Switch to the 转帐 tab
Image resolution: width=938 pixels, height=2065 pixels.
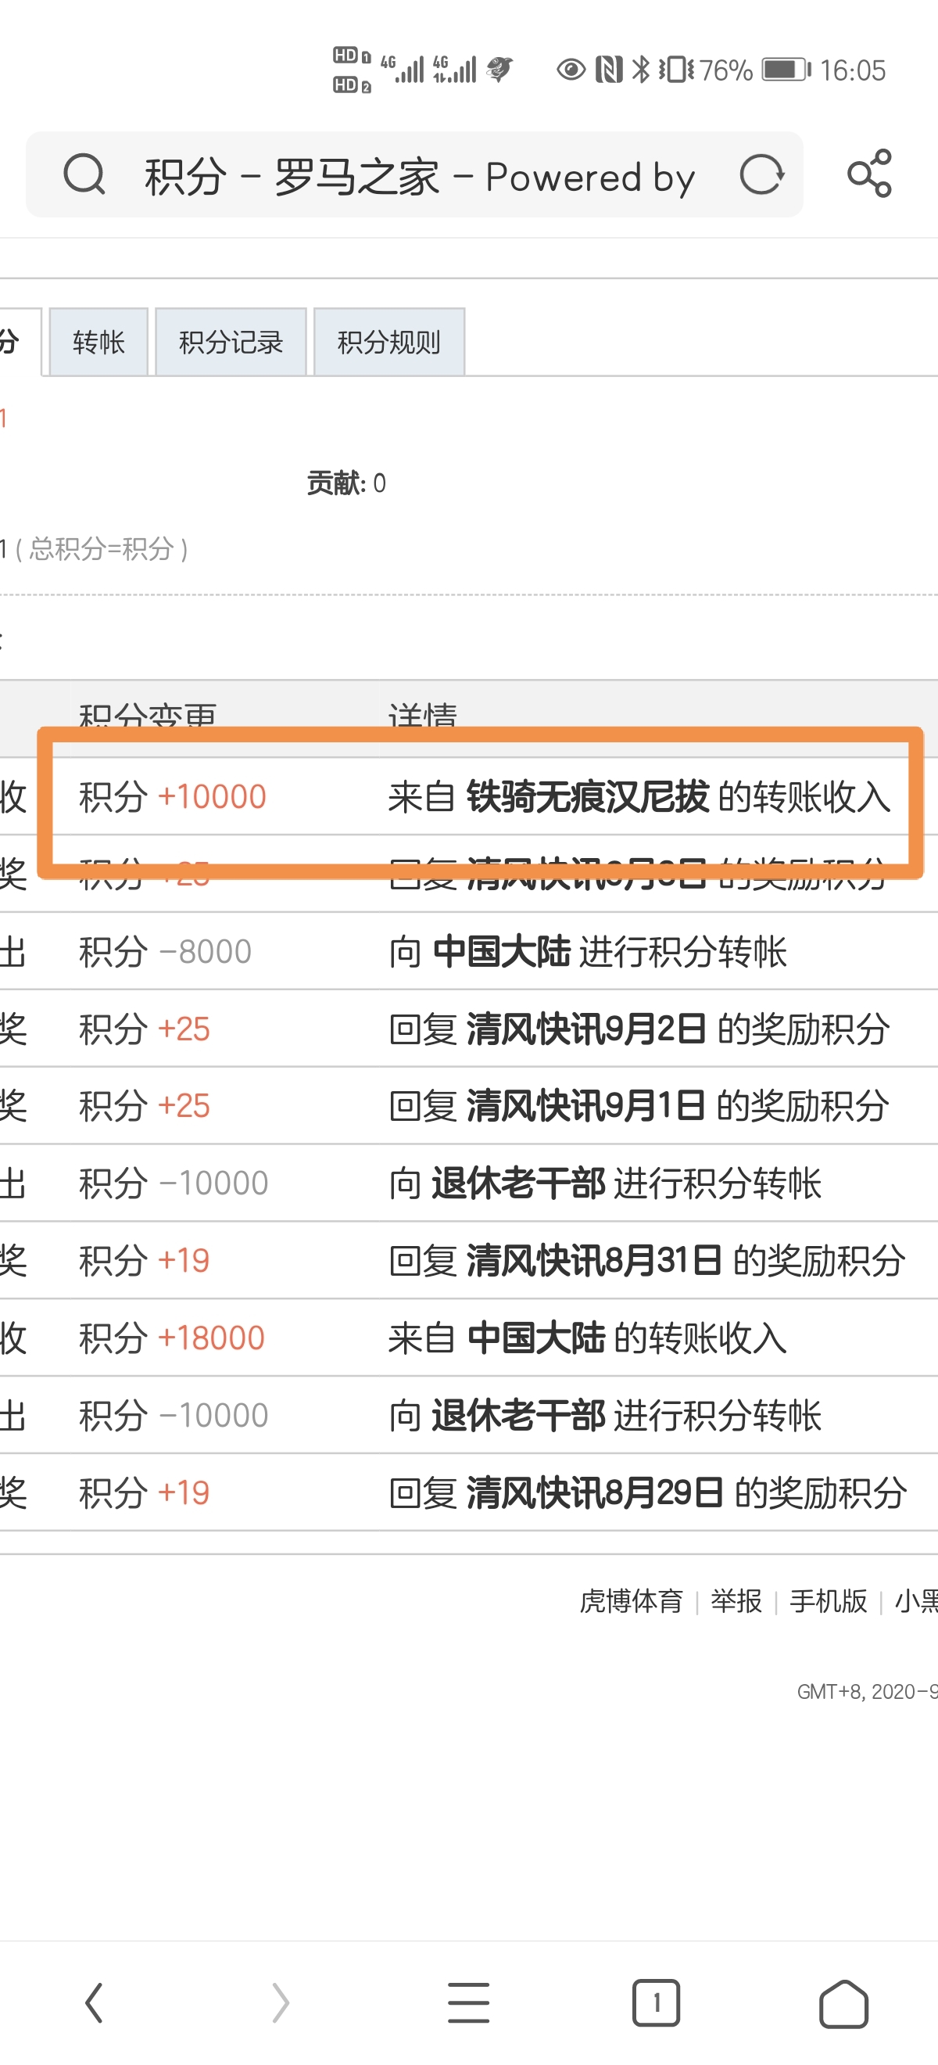(x=98, y=343)
